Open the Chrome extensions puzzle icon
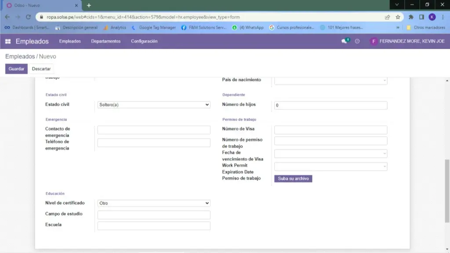 click(x=411, y=17)
